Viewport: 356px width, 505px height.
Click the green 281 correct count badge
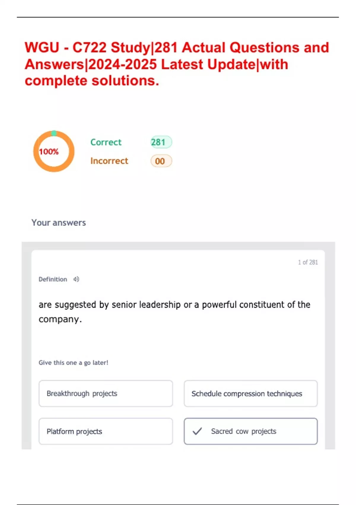click(x=161, y=142)
